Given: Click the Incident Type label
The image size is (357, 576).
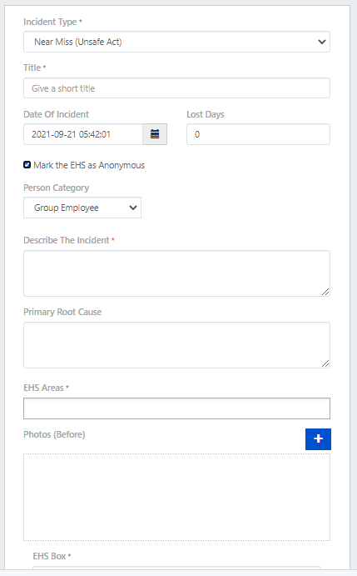Looking at the screenshot, I should click(x=50, y=22).
